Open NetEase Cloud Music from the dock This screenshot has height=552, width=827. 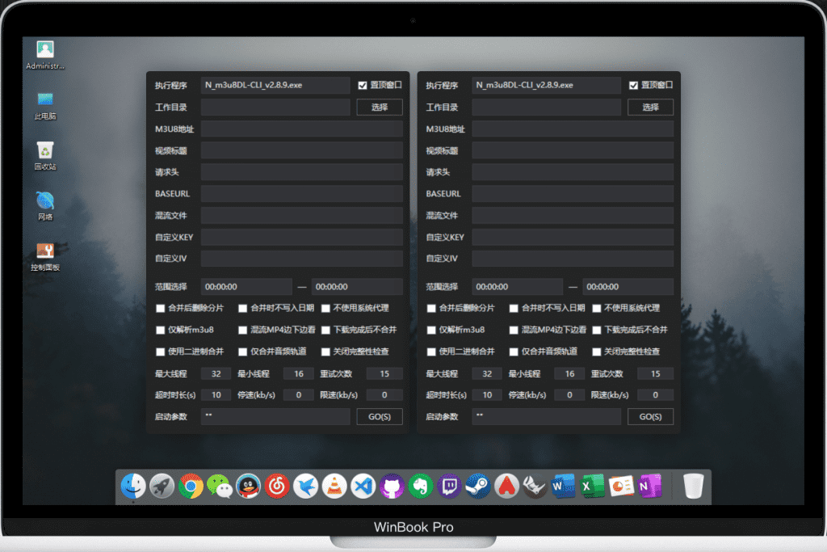pos(277,486)
